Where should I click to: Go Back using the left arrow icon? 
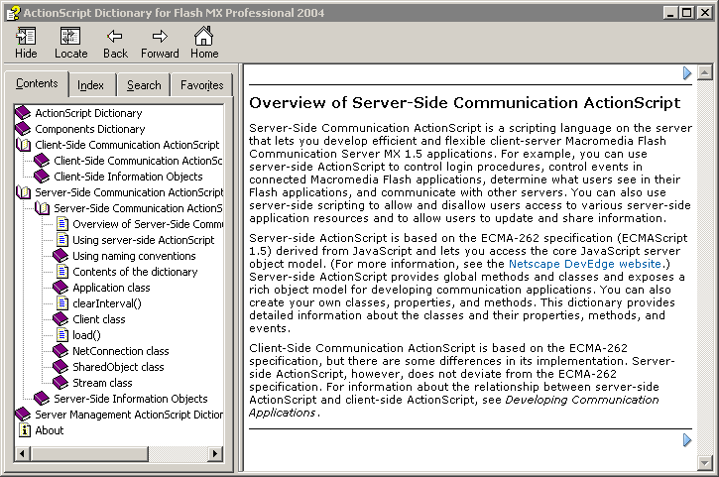point(115,37)
